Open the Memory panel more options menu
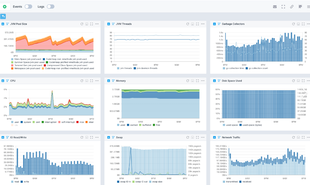Screen dimensions: 310x185 tap(203, 81)
